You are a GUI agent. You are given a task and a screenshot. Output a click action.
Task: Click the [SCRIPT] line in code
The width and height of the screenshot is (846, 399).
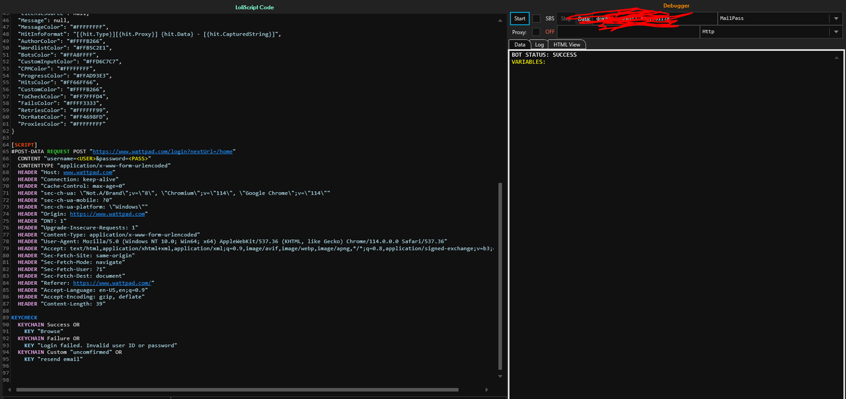click(x=24, y=144)
